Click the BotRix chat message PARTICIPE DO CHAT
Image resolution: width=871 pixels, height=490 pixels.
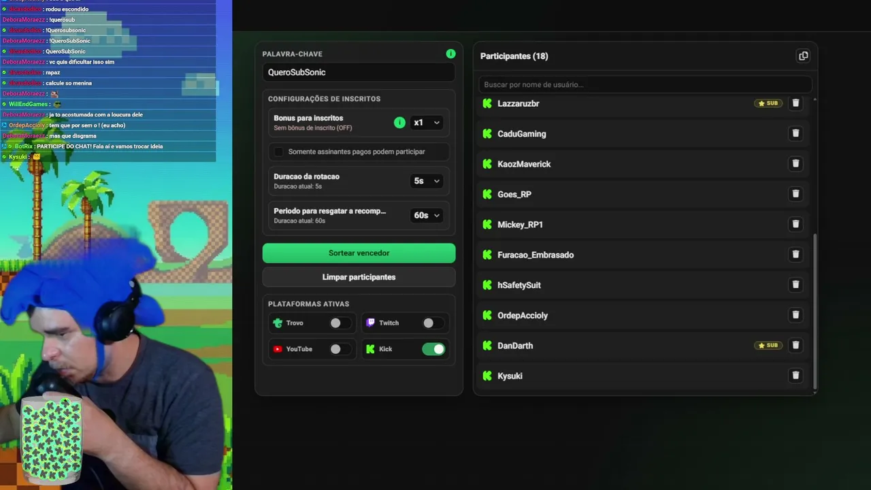pos(100,146)
